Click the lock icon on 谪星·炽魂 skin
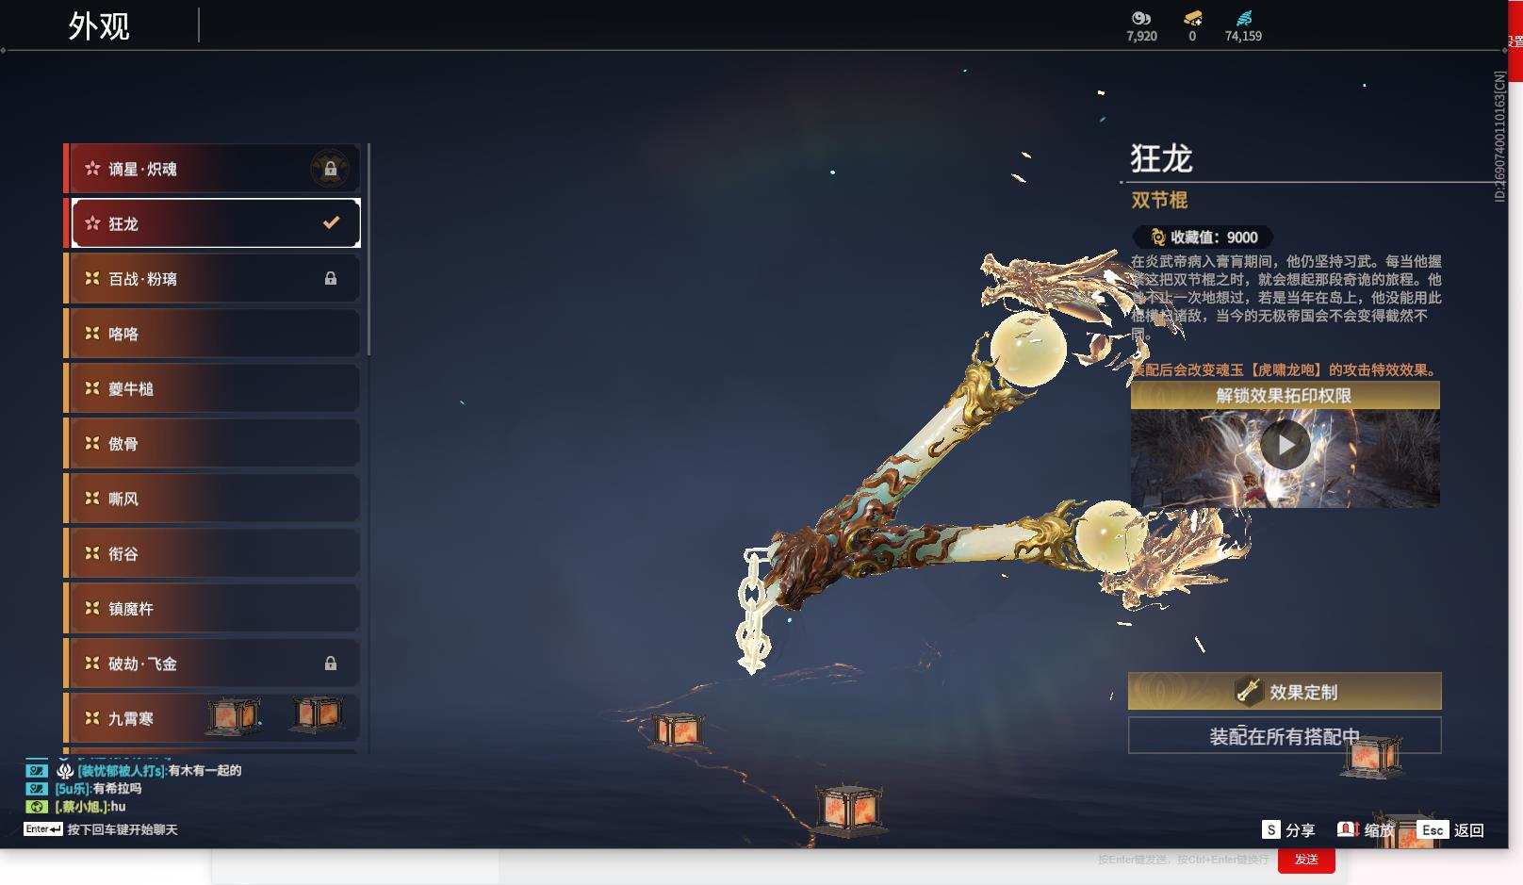 pos(332,168)
